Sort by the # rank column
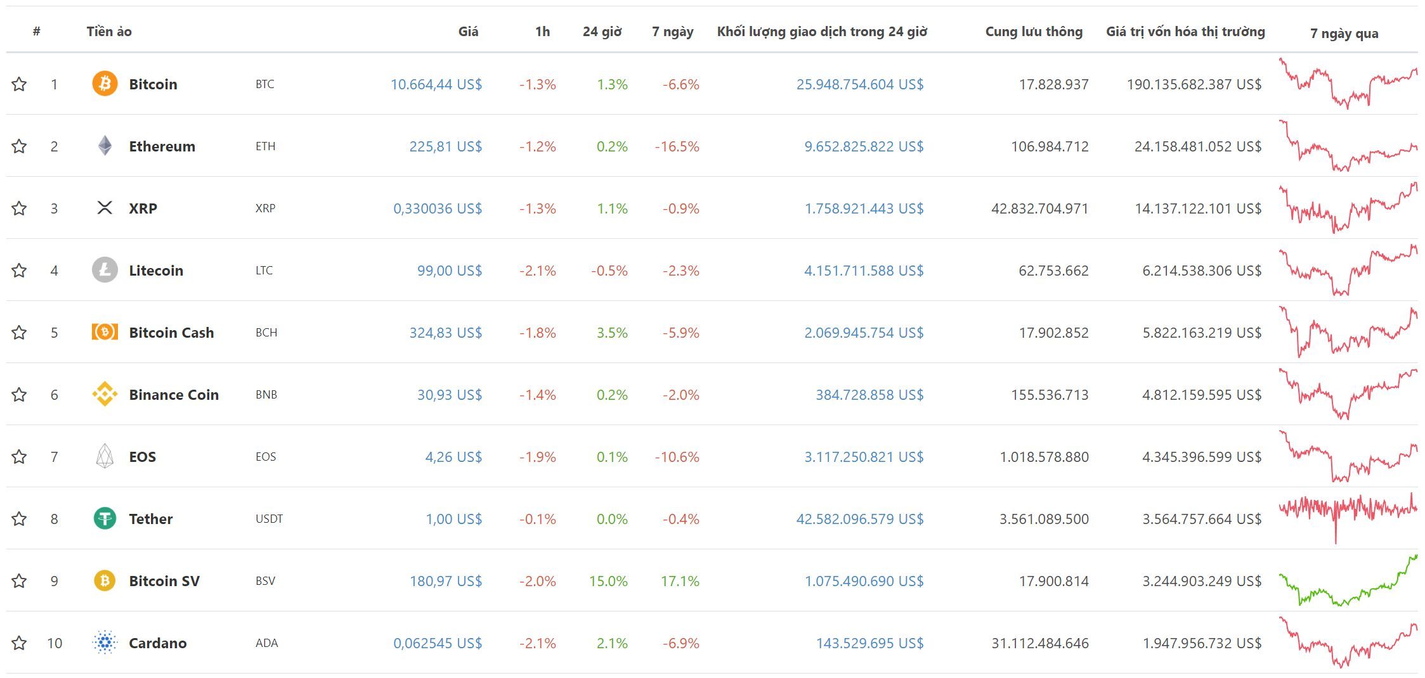1425x678 pixels. coord(37,31)
